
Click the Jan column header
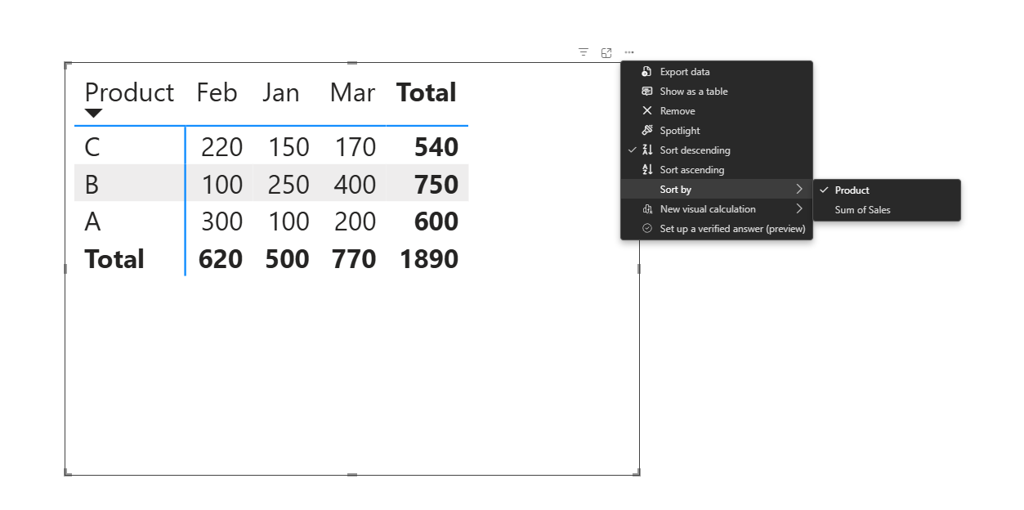(x=281, y=92)
